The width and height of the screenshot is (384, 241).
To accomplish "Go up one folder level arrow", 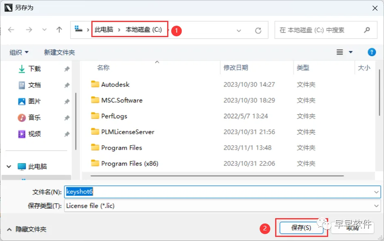I will click(x=59, y=30).
